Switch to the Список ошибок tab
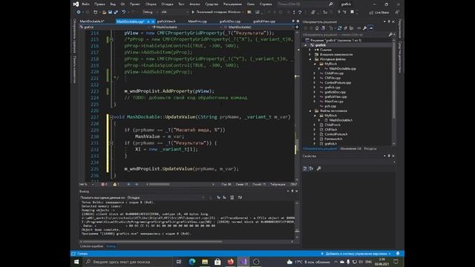Image resolution: width=475 pixels, height=267 pixels. coord(91,246)
